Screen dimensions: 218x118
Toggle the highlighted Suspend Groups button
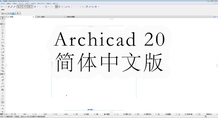pos(56,7)
